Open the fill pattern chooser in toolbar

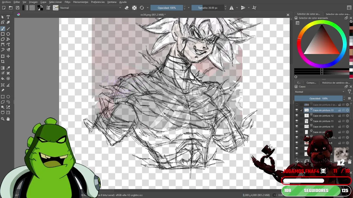(32, 8)
